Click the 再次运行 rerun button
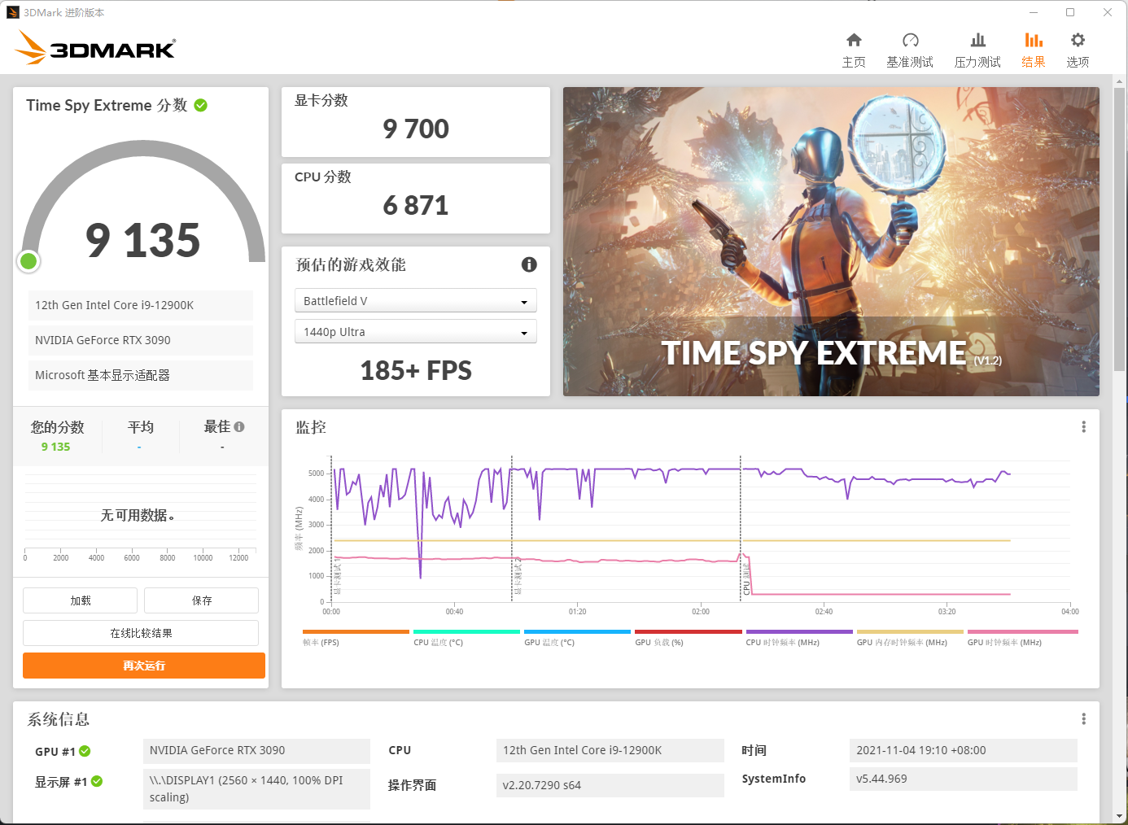The width and height of the screenshot is (1128, 825). pyautogui.click(x=143, y=665)
